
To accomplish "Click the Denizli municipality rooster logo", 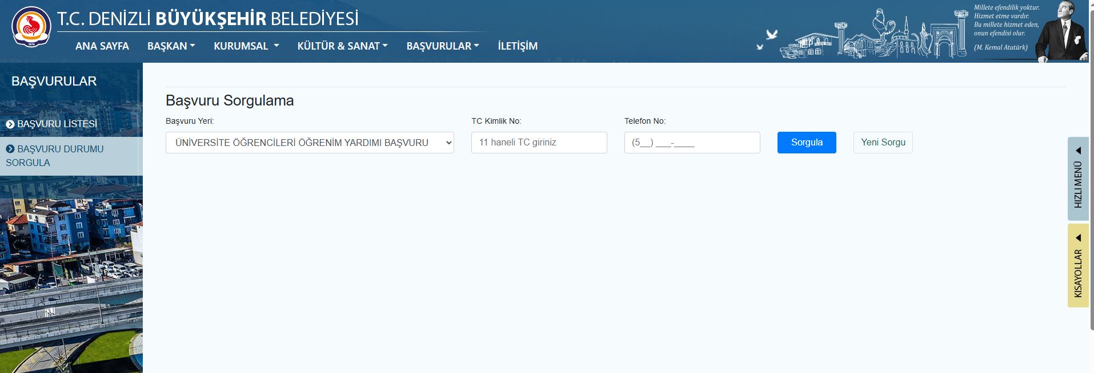I will tap(31, 27).
